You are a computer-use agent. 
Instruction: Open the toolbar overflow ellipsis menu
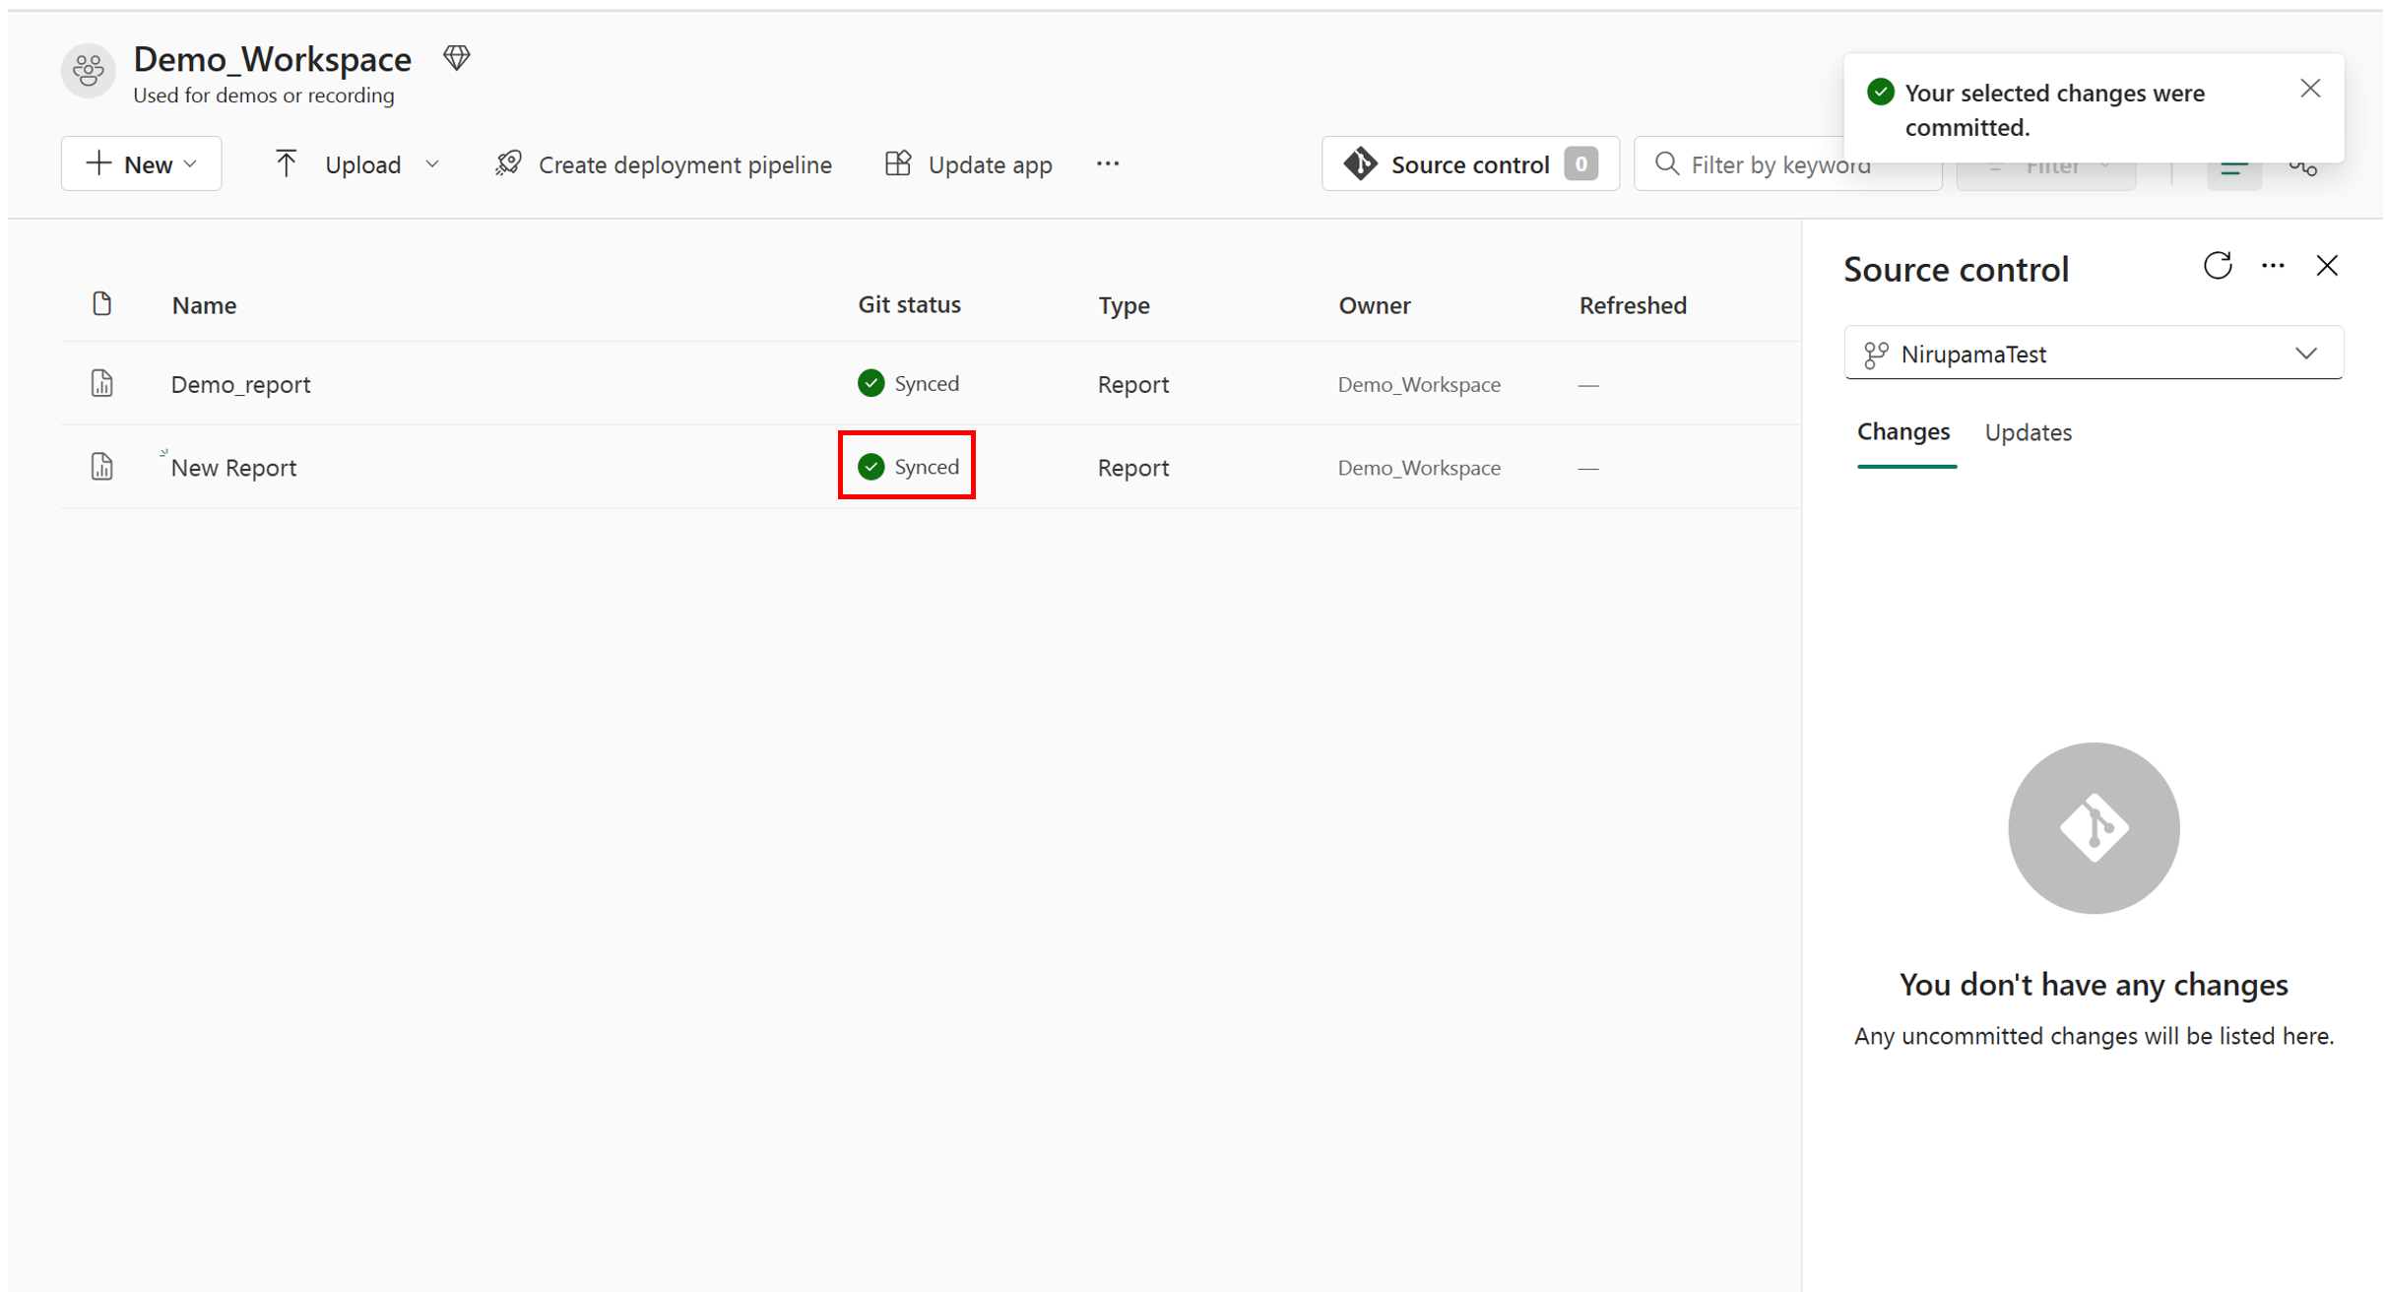pyautogui.click(x=1108, y=163)
